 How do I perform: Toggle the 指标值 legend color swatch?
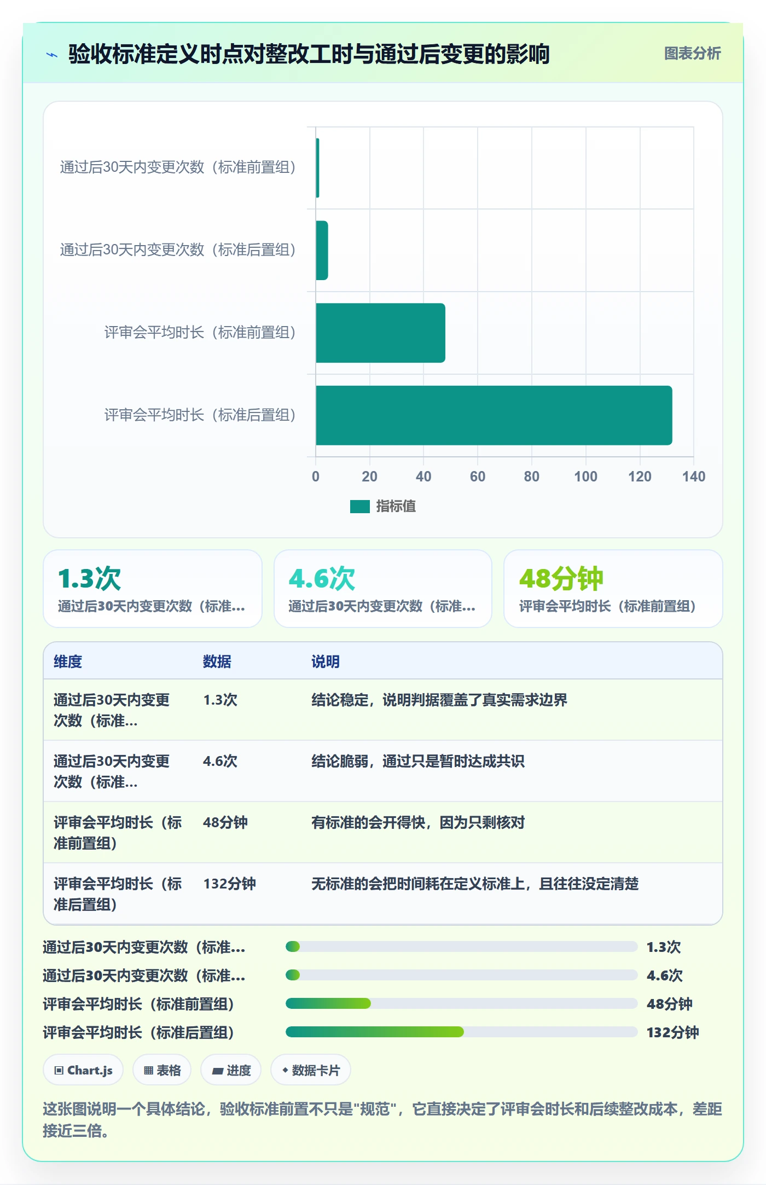pyautogui.click(x=360, y=507)
